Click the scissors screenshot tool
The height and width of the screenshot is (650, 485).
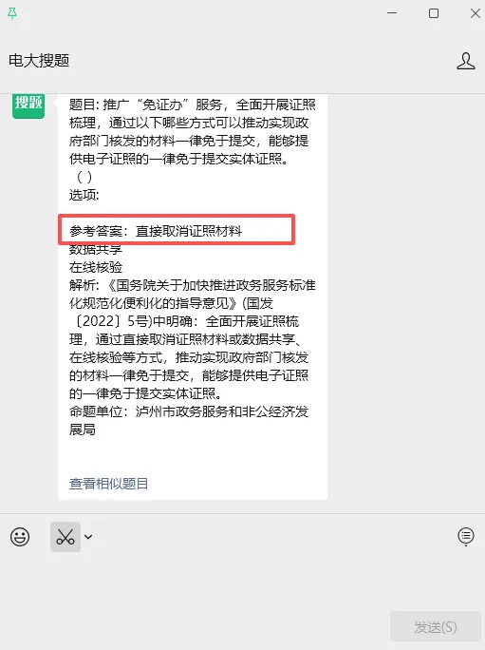click(65, 537)
